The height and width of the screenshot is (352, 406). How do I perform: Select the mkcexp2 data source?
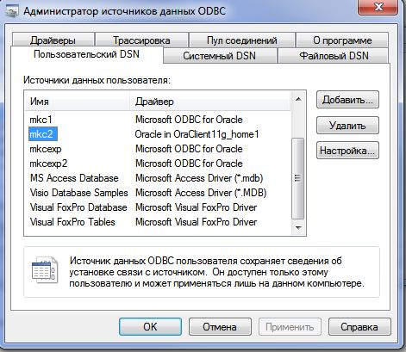pyautogui.click(x=48, y=164)
